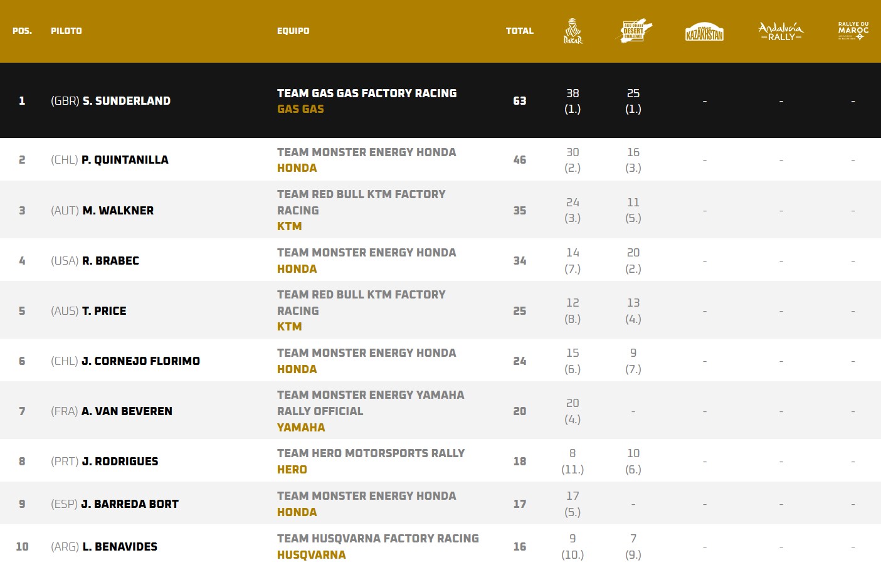Click Team Monster Energy Yamaha Rally Official
This screenshot has height=565, width=881.
pos(371,403)
